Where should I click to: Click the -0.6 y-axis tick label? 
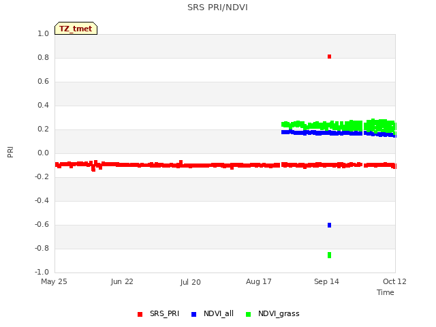tap(42, 224)
